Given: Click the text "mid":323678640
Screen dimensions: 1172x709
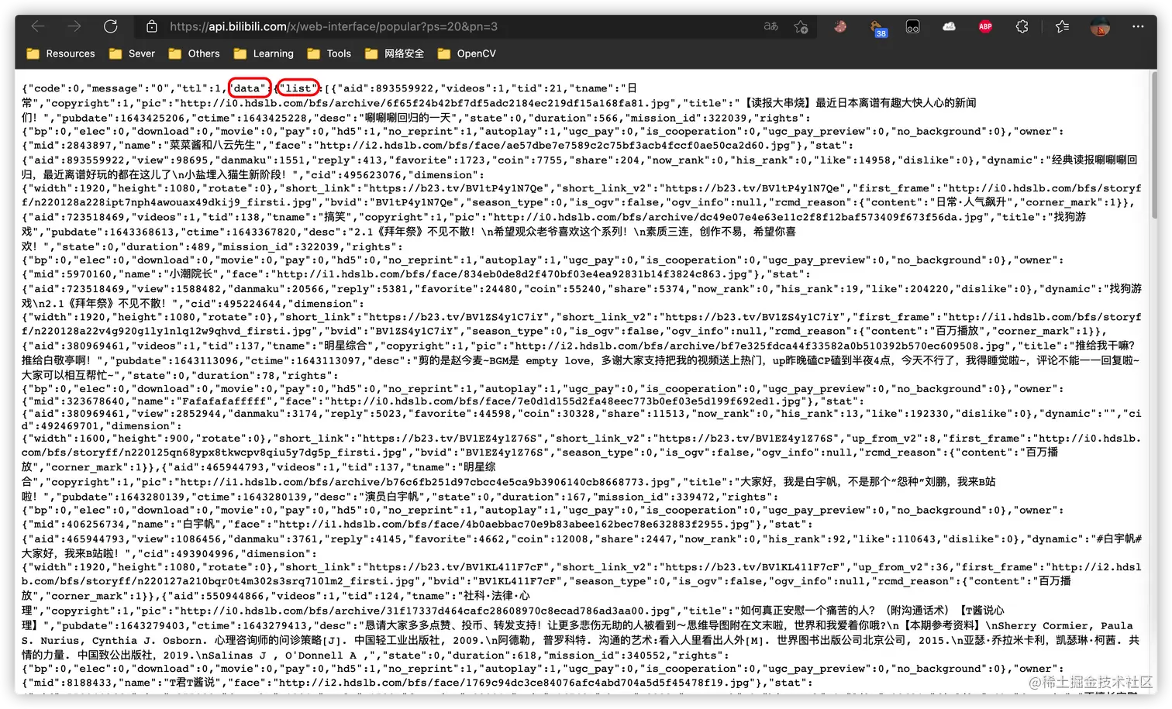Looking at the screenshot, I should 77,401.
